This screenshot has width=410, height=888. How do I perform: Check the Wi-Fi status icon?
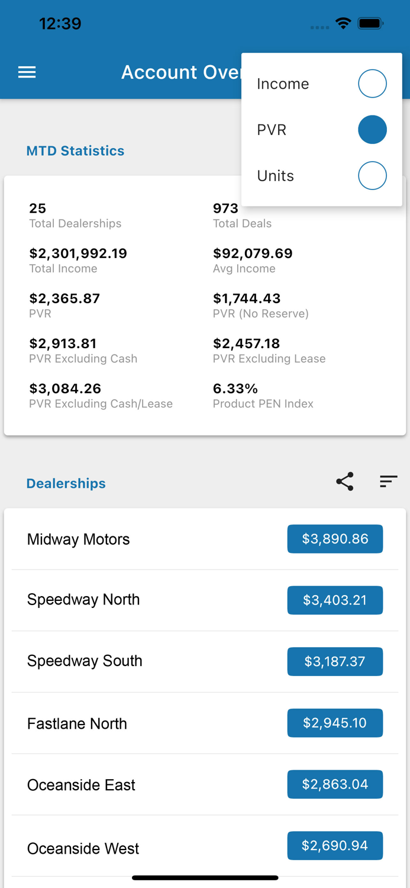pyautogui.click(x=344, y=24)
